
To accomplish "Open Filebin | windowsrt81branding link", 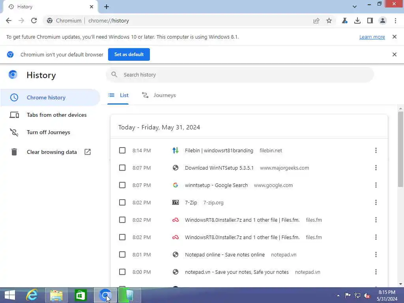I will pos(219,150).
